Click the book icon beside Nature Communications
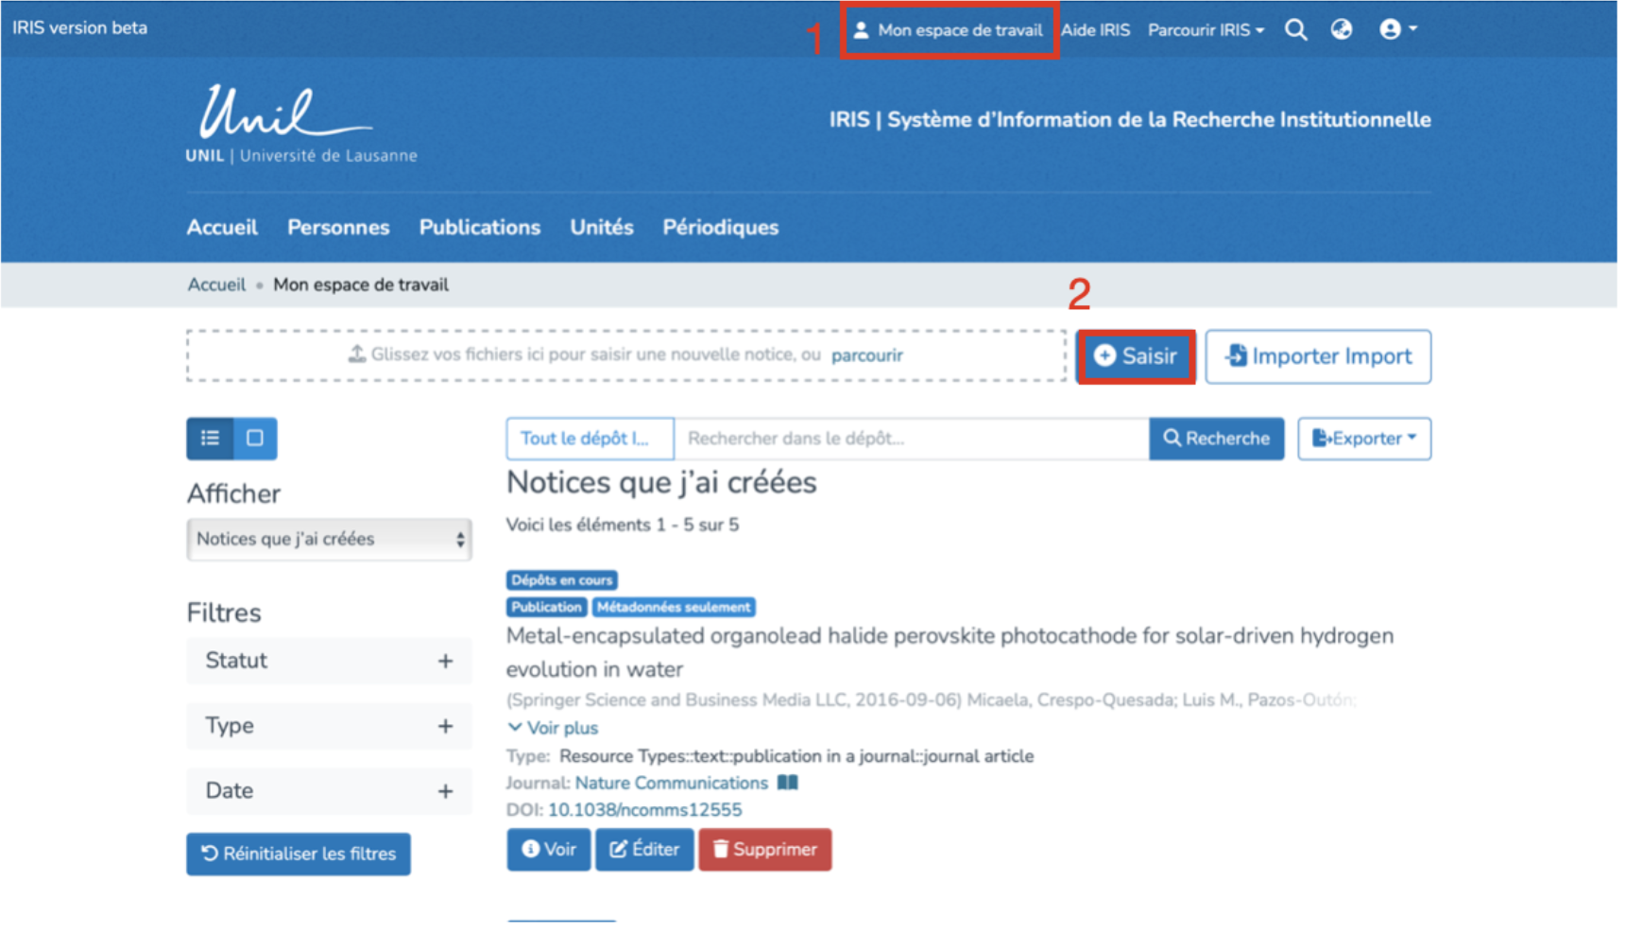 [787, 783]
